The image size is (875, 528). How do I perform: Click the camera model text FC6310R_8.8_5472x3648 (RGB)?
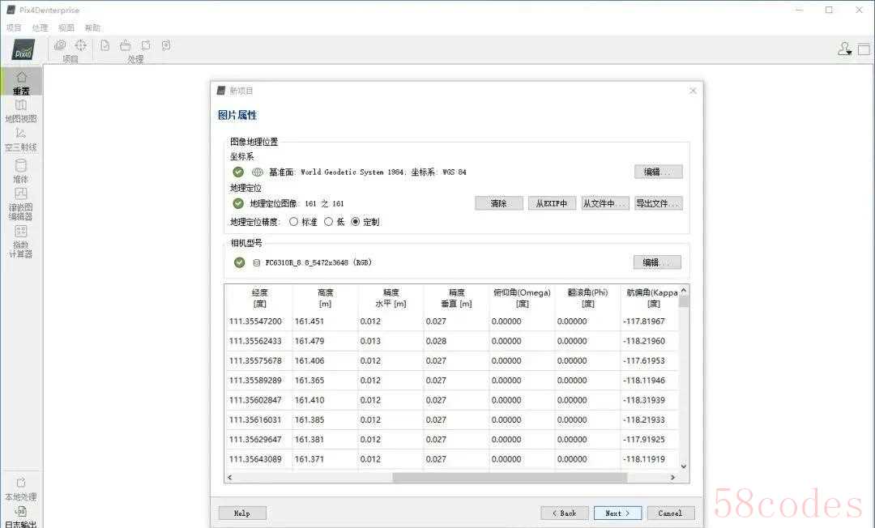pos(318,262)
